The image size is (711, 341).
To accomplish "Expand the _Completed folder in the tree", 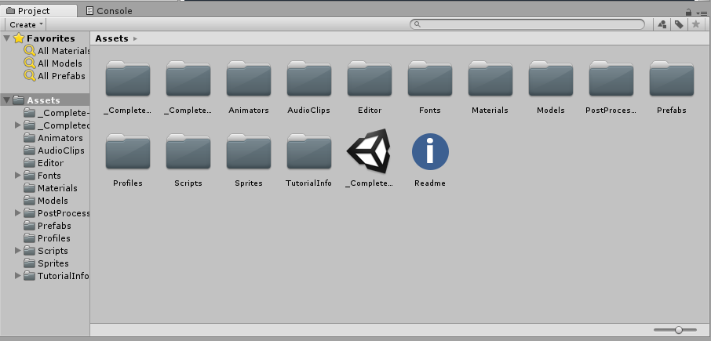I will 18,125.
